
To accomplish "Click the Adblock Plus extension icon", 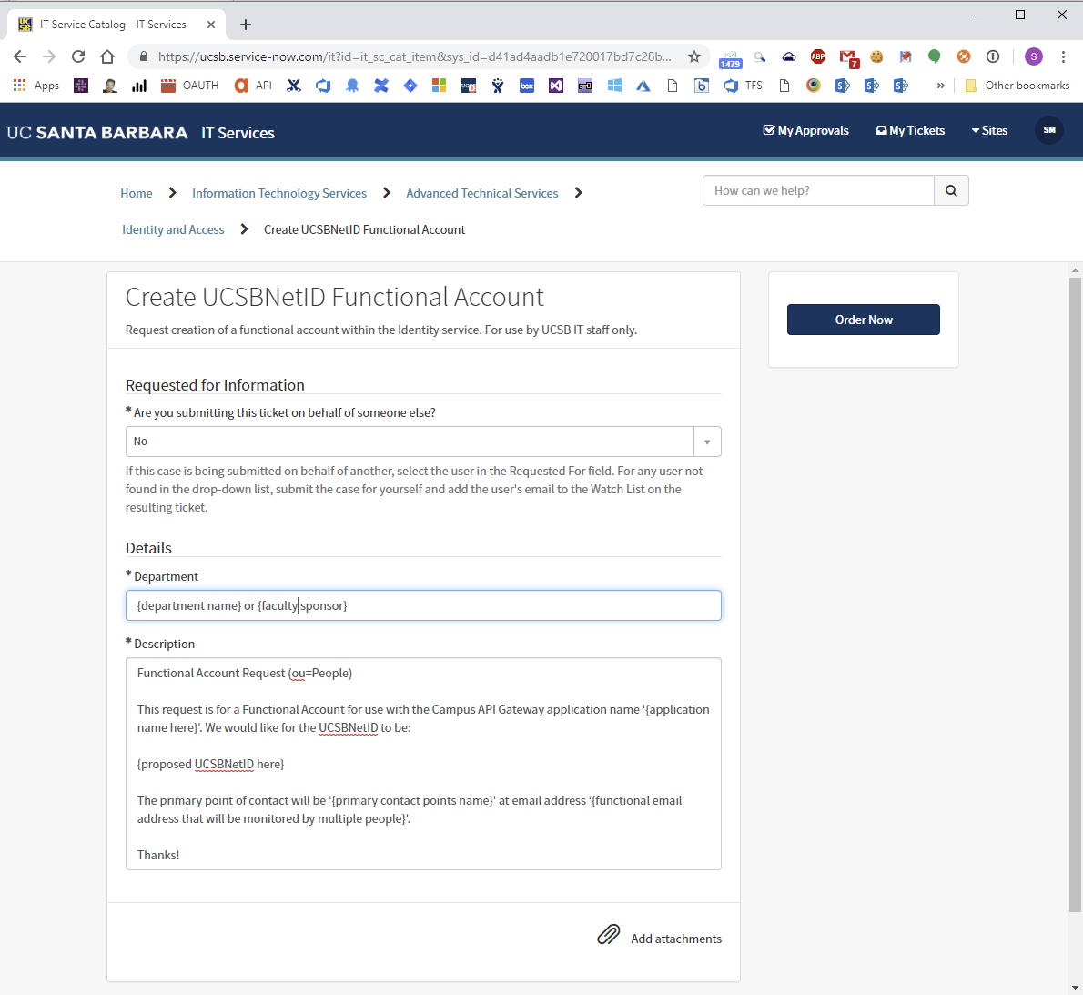I will pyautogui.click(x=818, y=56).
